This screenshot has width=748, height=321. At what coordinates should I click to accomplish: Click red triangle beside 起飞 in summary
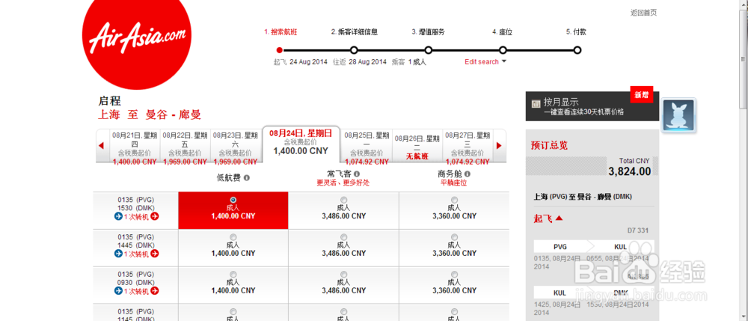pyautogui.click(x=559, y=218)
